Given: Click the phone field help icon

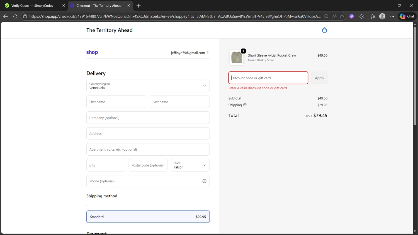Looking at the screenshot, I should click(204, 181).
